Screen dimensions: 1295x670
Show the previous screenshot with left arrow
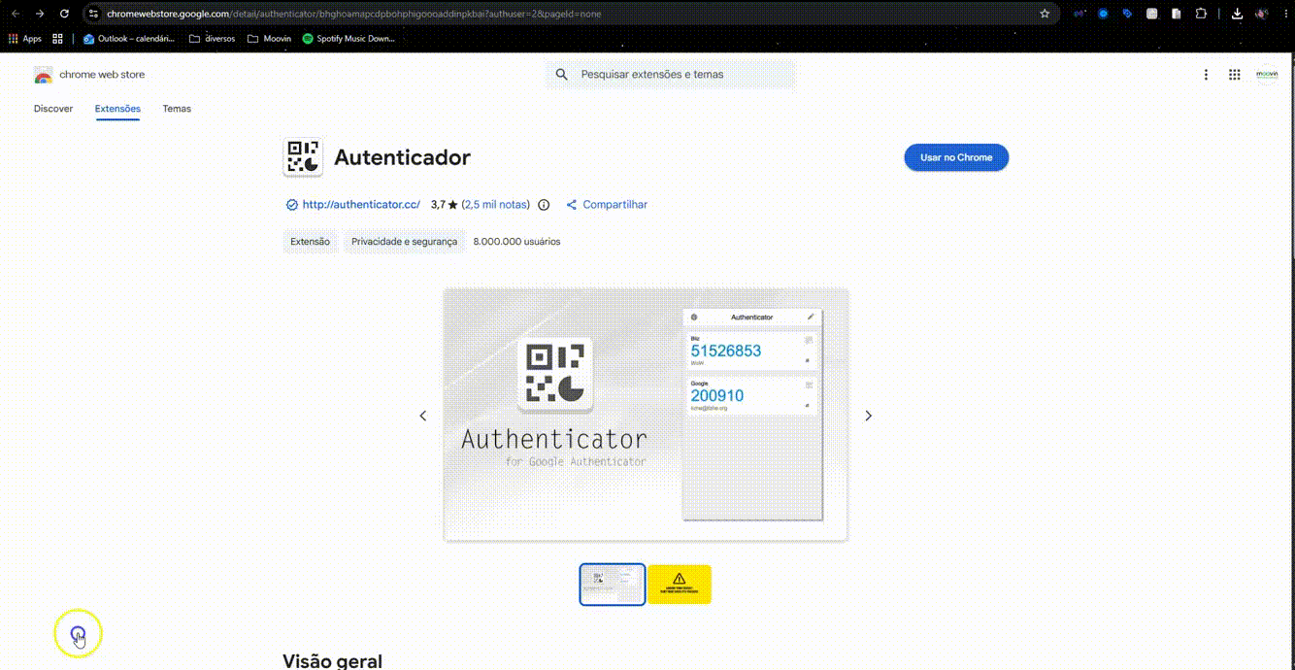(x=422, y=416)
